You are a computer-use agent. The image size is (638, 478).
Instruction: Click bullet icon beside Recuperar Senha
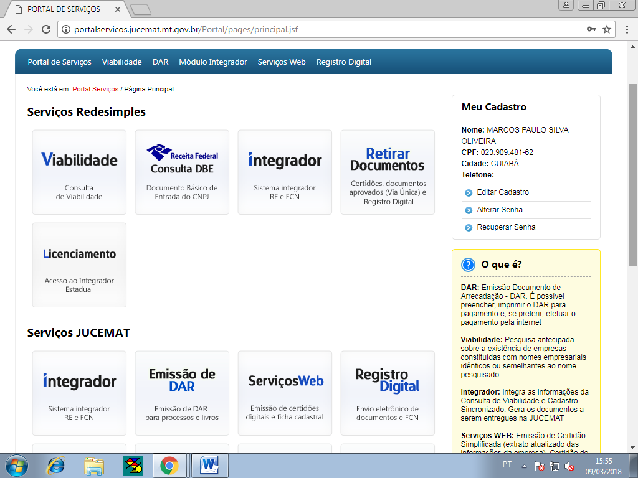click(469, 228)
